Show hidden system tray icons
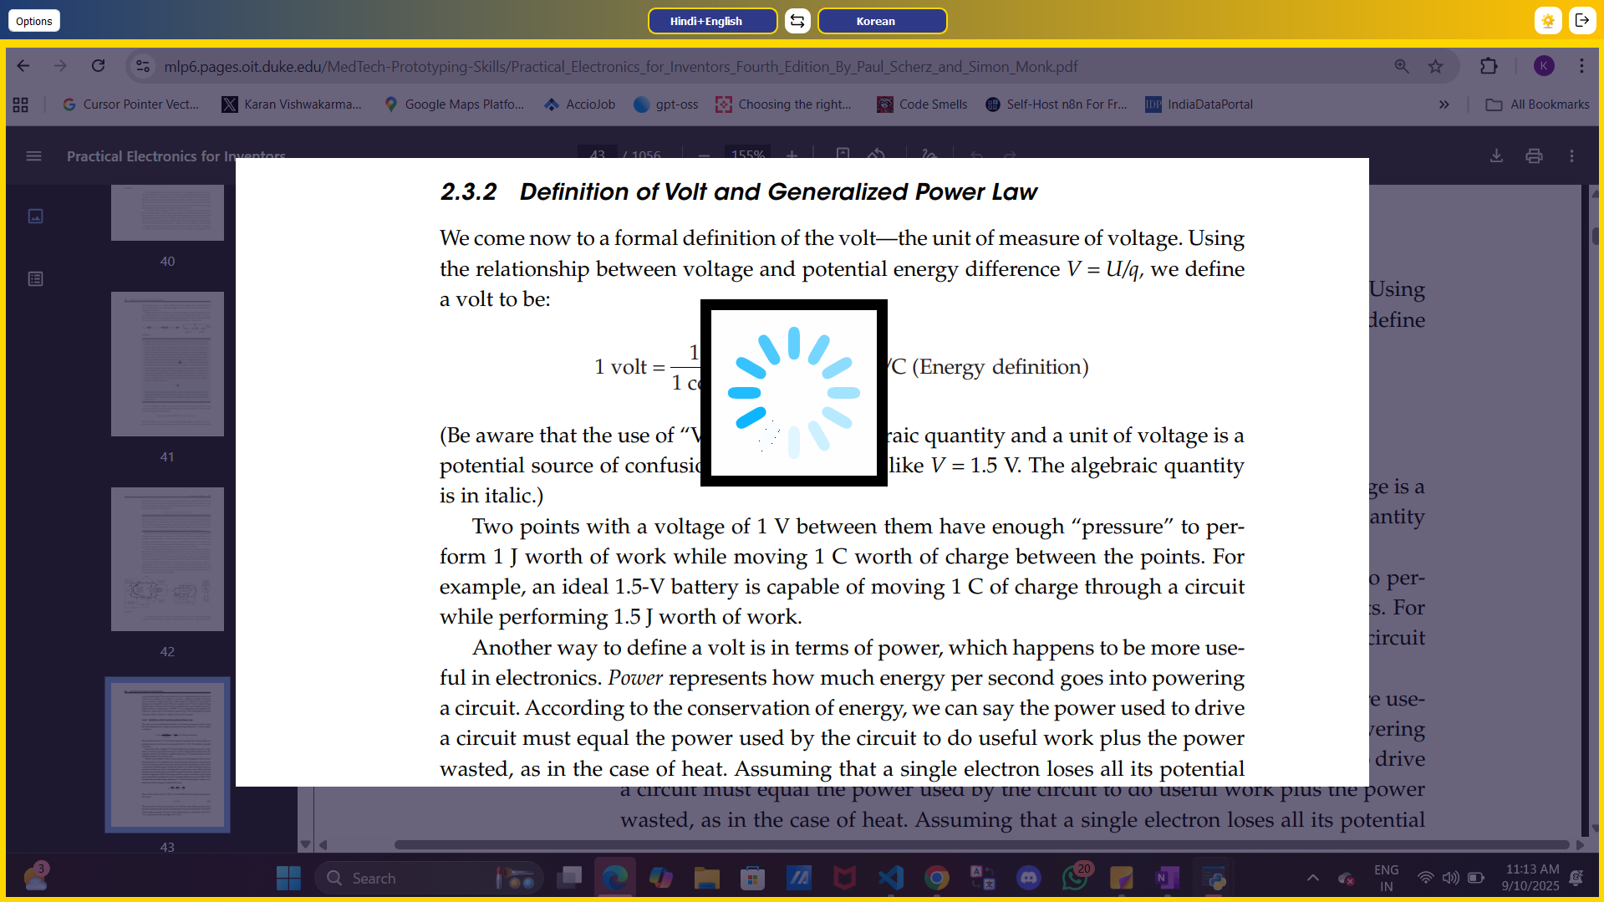The height and width of the screenshot is (902, 1604). 1312,879
